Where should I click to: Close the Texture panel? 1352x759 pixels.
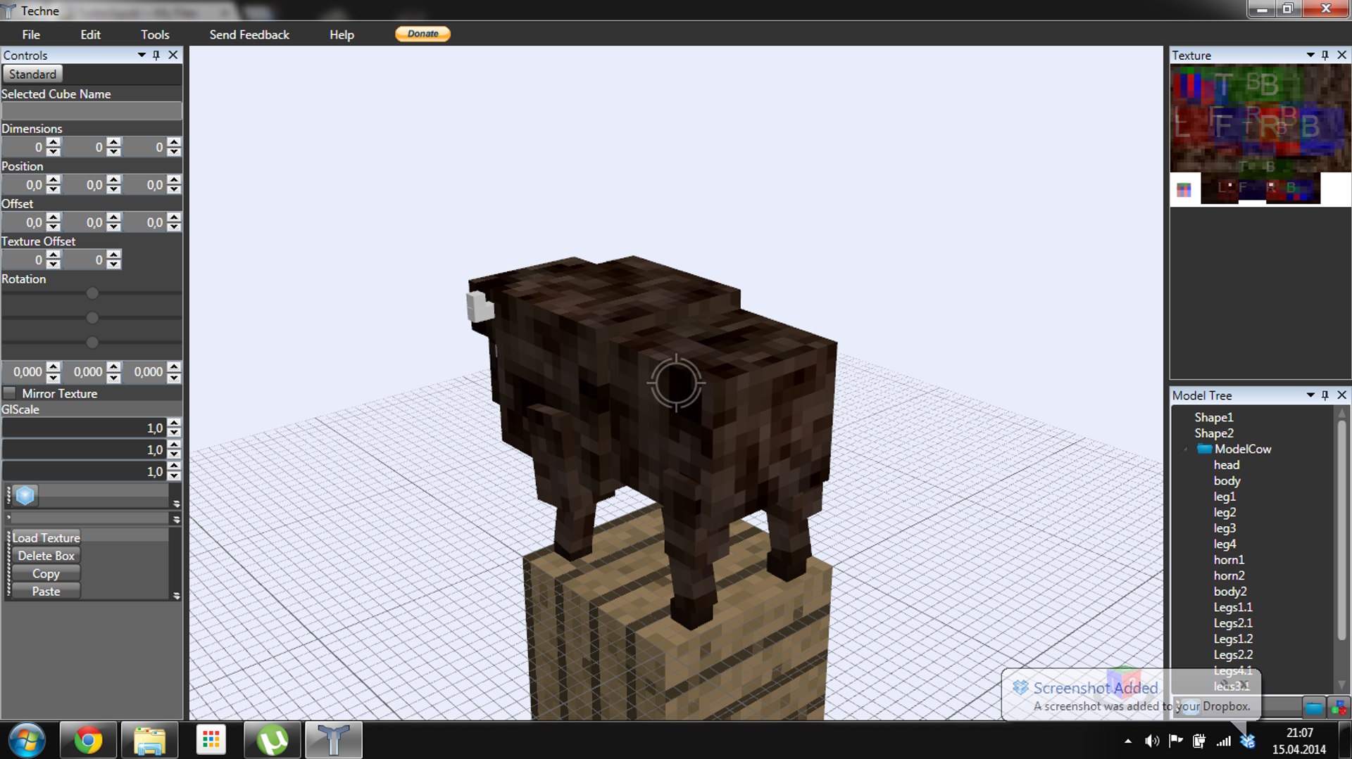1341,55
